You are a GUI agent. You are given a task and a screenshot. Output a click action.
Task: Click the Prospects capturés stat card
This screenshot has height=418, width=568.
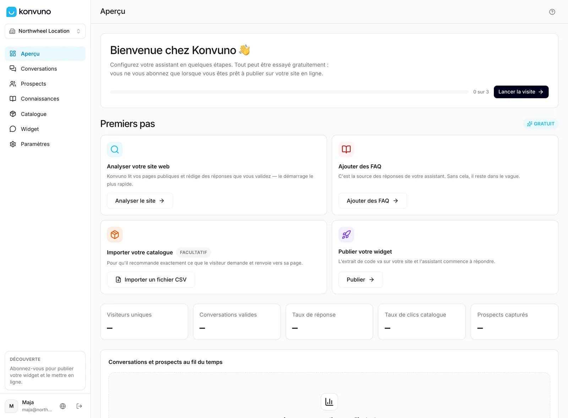(x=514, y=322)
